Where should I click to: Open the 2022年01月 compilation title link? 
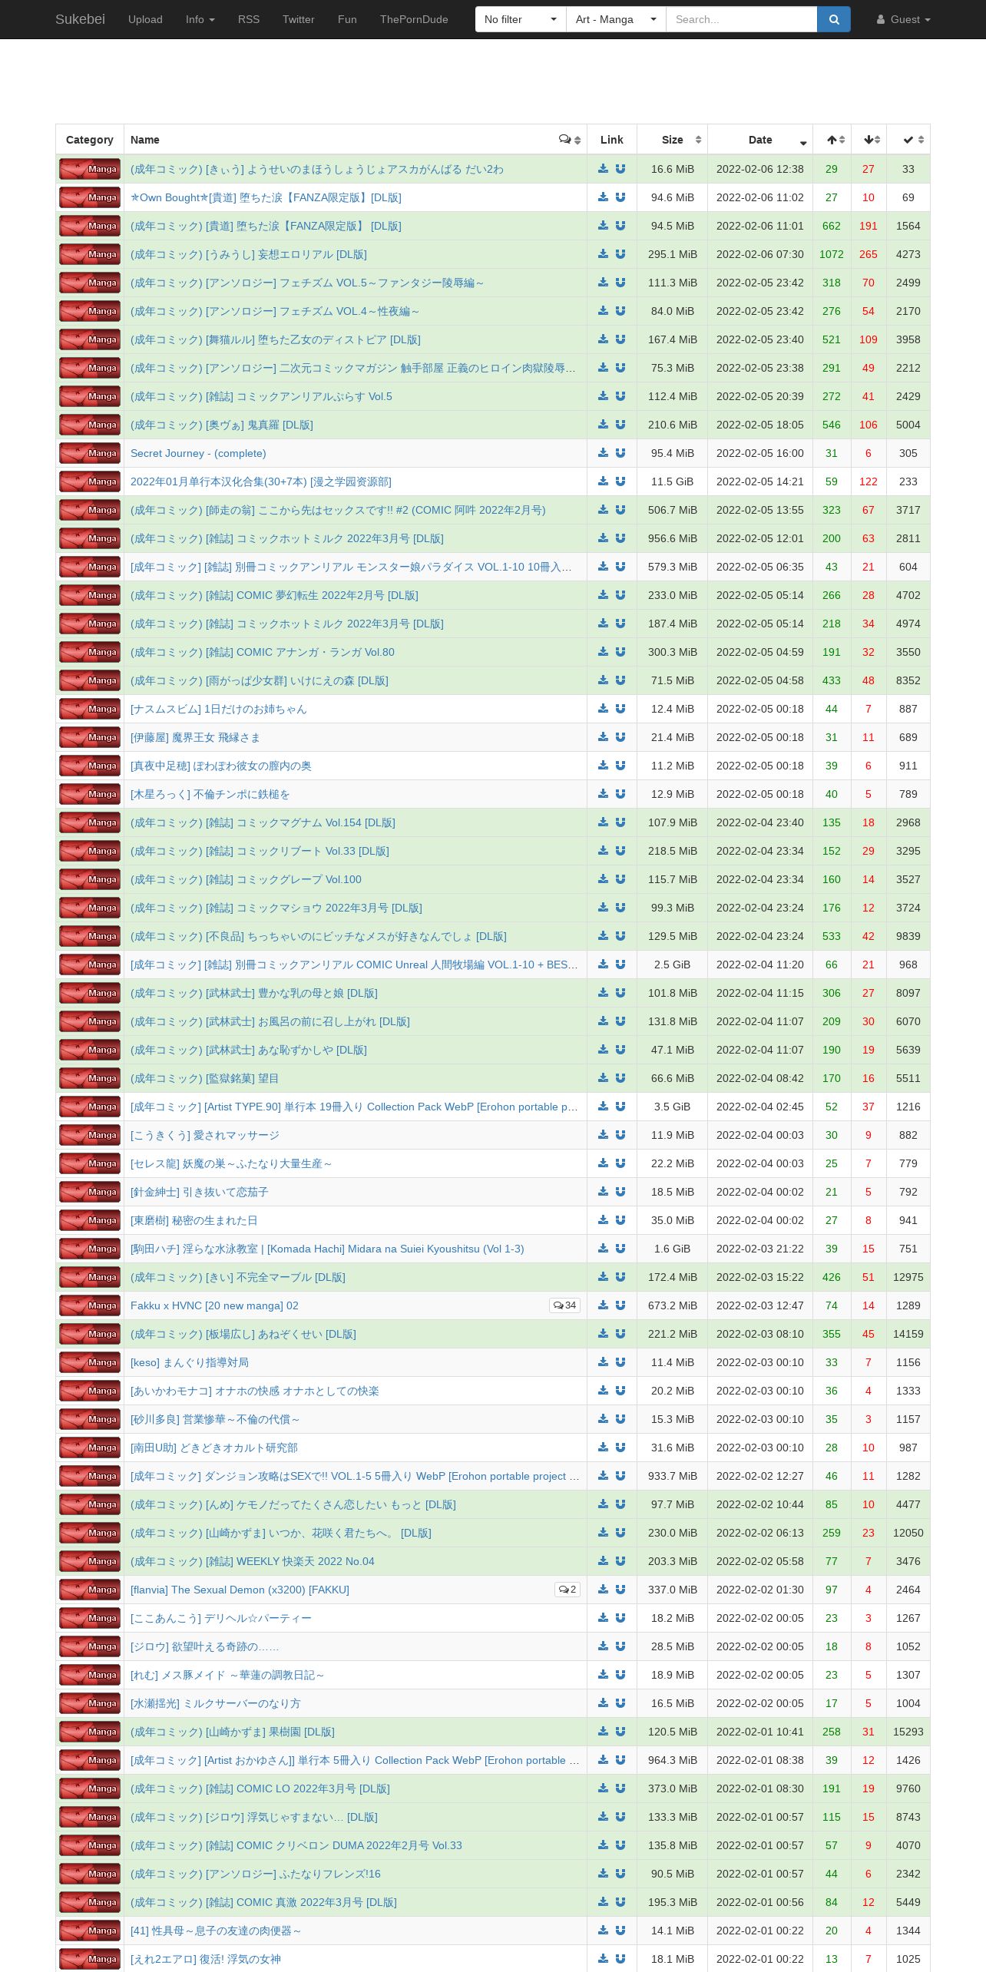tap(261, 481)
